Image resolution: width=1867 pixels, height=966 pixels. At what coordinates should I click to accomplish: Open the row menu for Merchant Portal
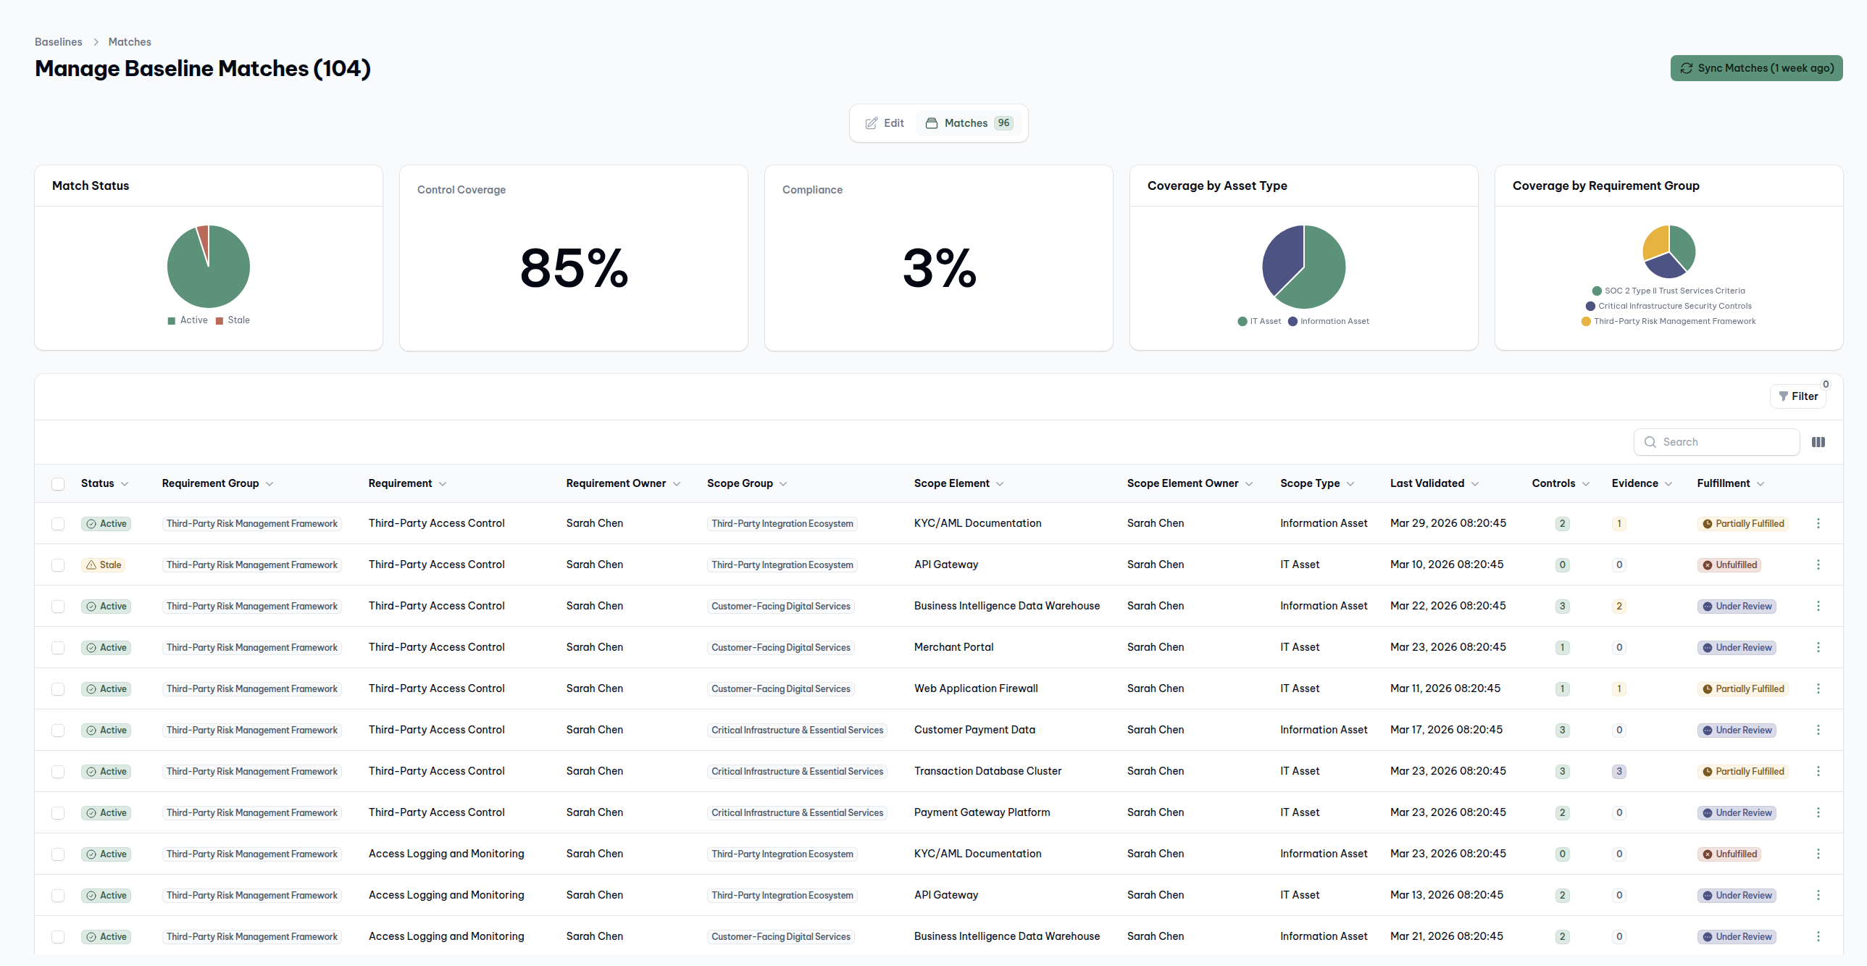click(1818, 647)
